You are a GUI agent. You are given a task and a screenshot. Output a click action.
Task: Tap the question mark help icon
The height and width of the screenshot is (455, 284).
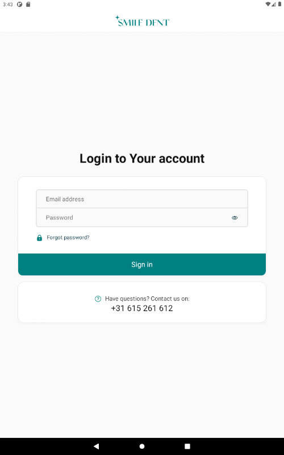pyautogui.click(x=98, y=299)
